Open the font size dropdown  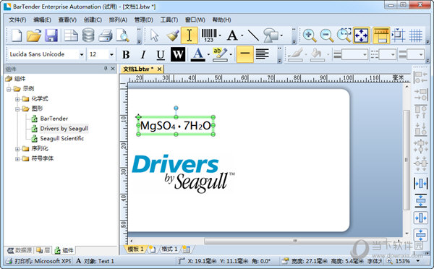pyautogui.click(x=111, y=54)
